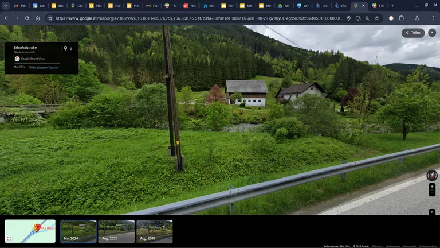Click the Teilen share button

tap(413, 33)
